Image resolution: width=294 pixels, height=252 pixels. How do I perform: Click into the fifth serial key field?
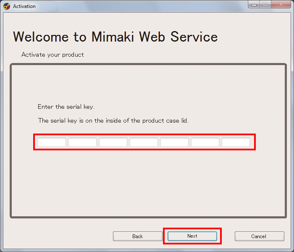pyautogui.click(x=174, y=142)
